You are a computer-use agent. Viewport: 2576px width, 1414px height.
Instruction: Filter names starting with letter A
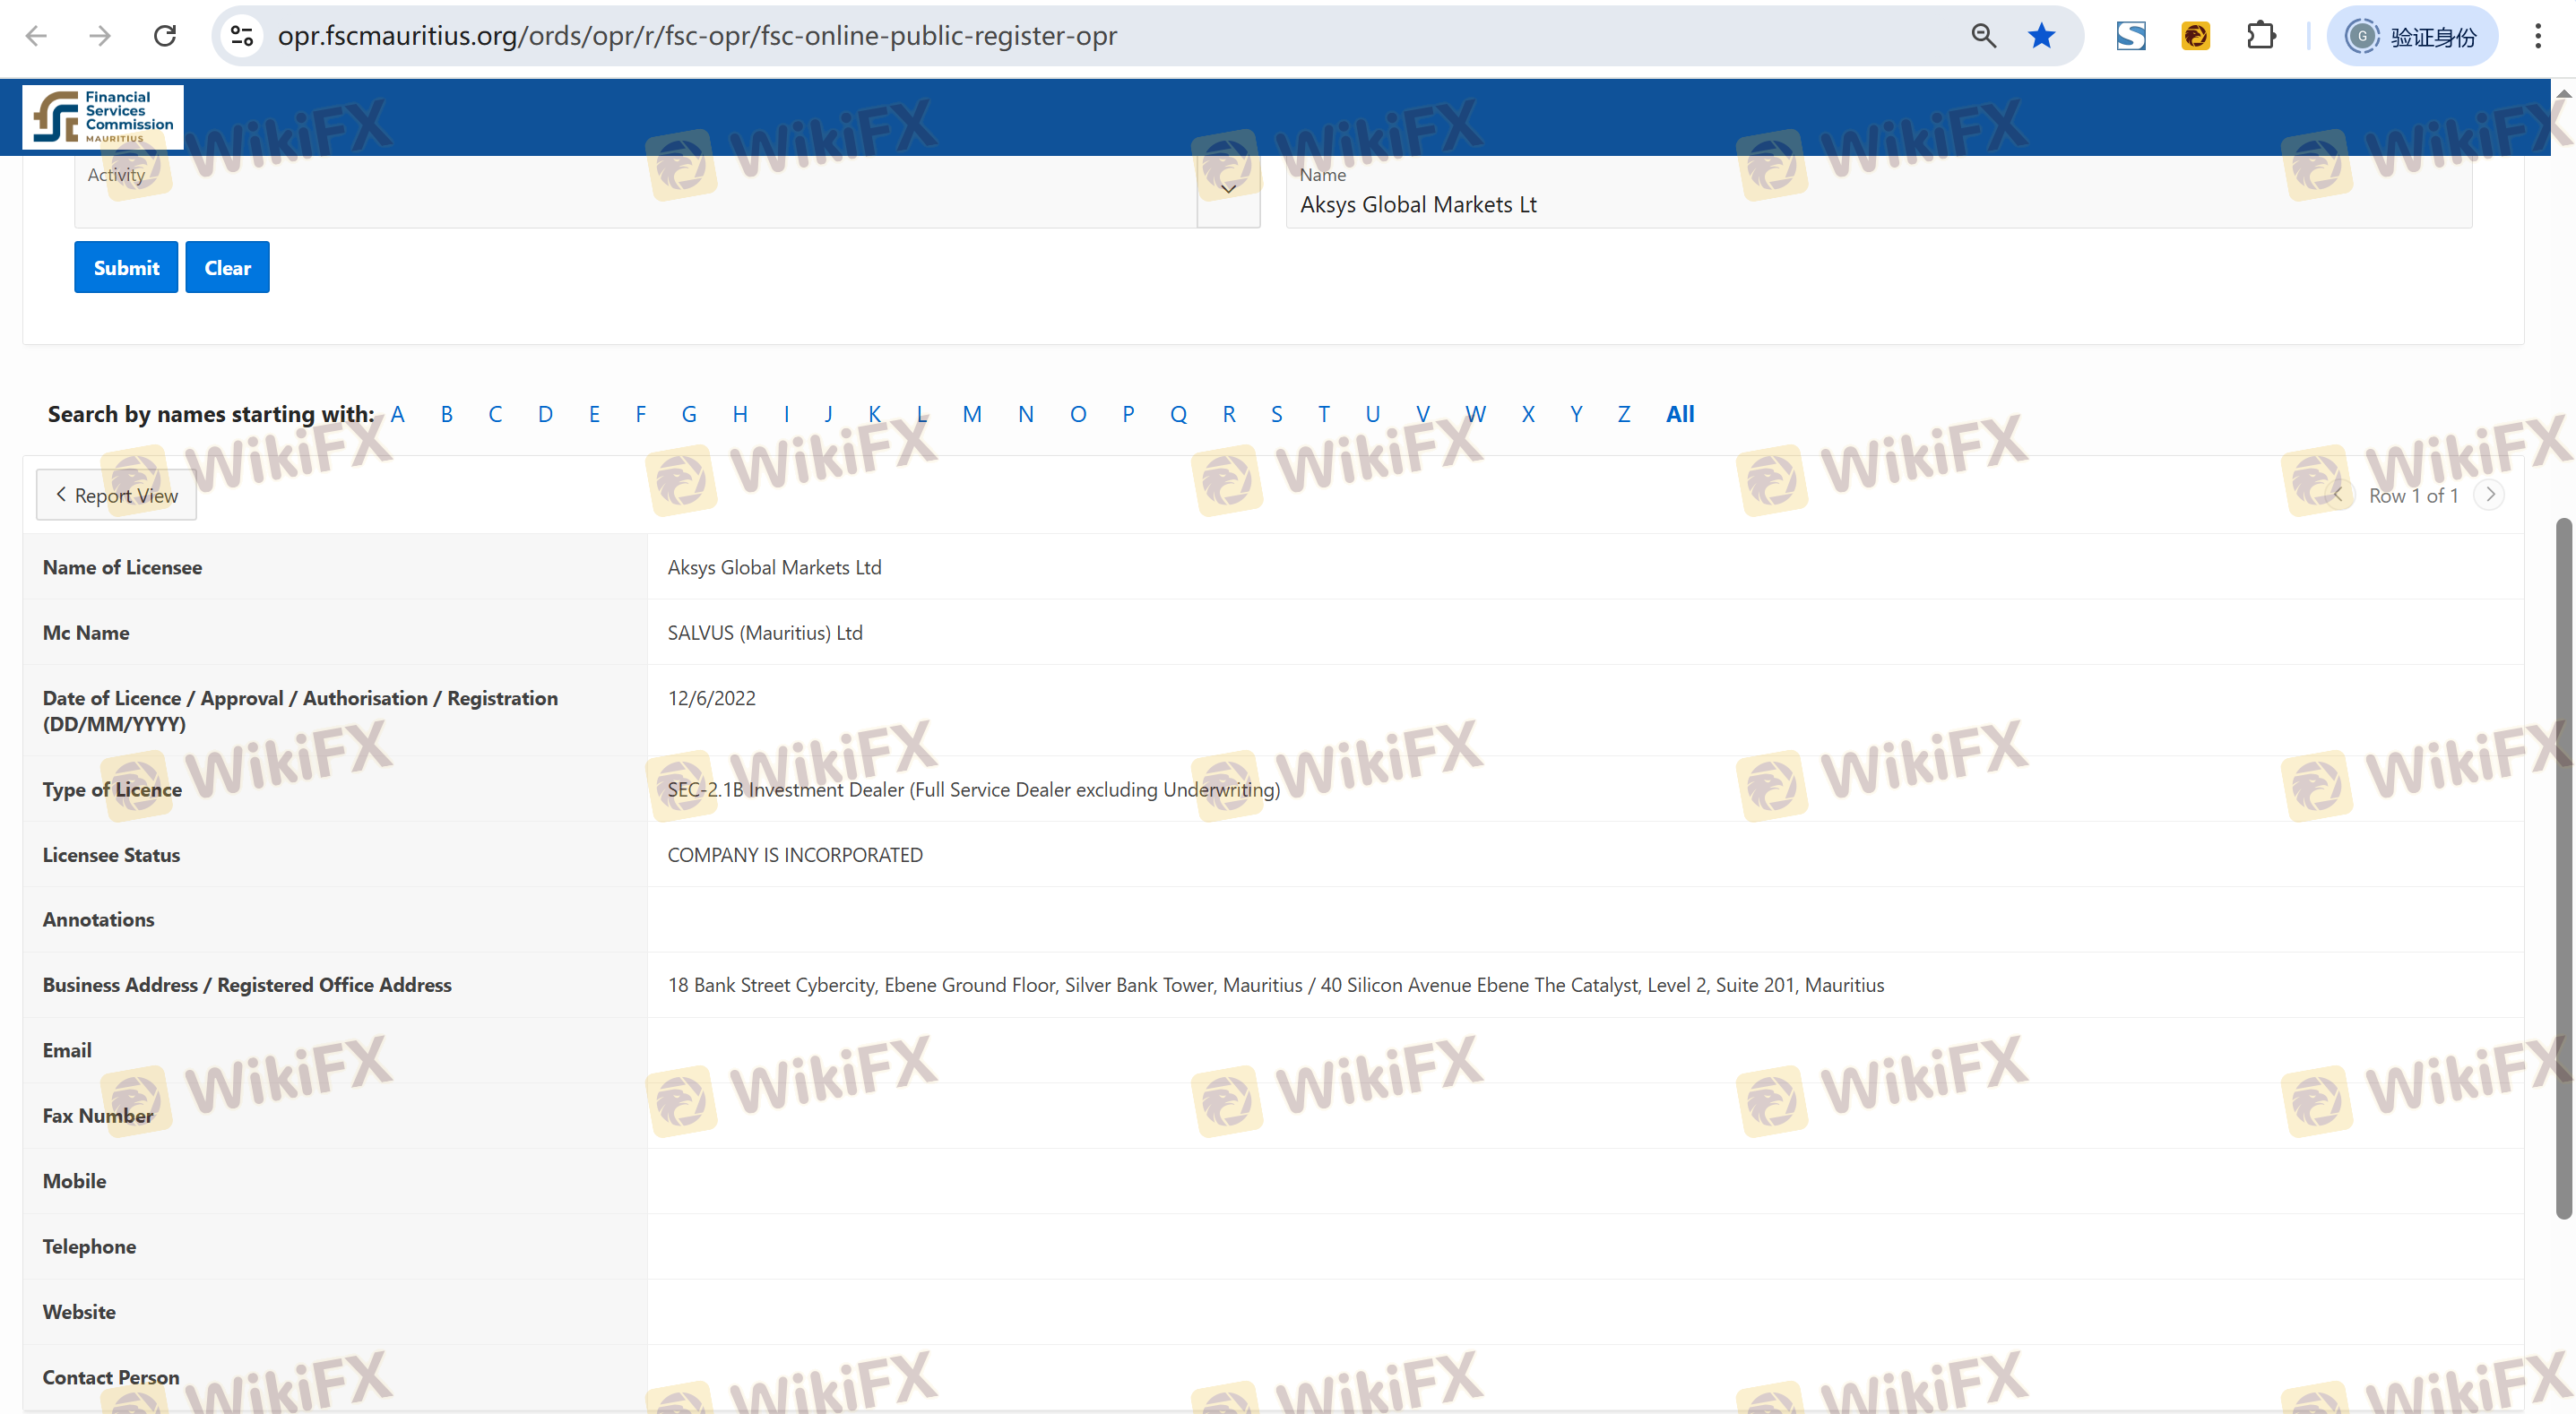pyautogui.click(x=398, y=414)
